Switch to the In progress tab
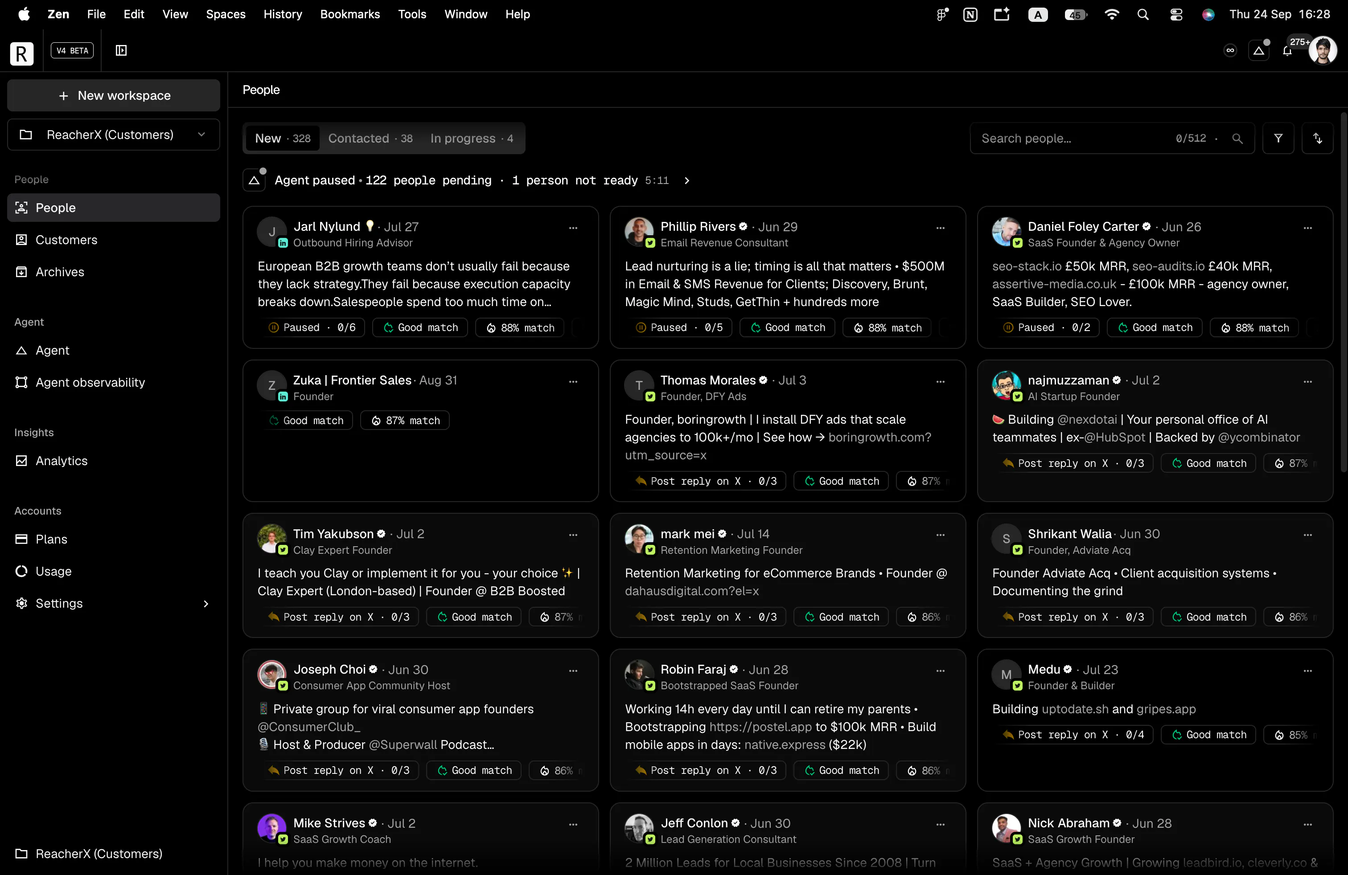 coord(471,138)
